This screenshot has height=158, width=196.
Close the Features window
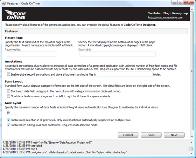pos(189,2)
